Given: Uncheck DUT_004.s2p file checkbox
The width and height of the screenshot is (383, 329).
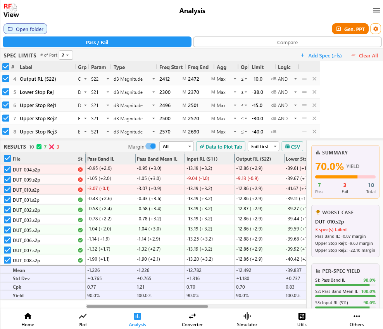Looking at the screenshot, I should (7, 170).
